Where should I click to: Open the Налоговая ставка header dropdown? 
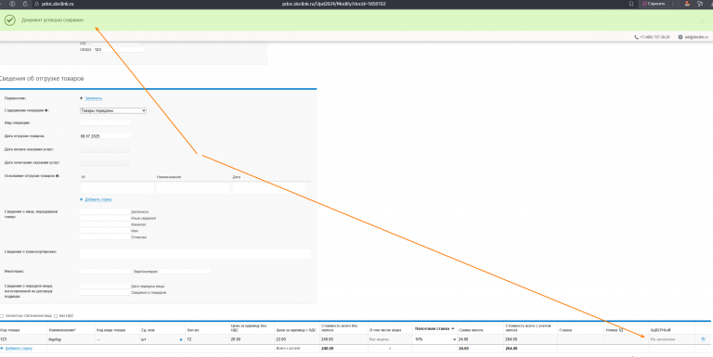point(434,328)
